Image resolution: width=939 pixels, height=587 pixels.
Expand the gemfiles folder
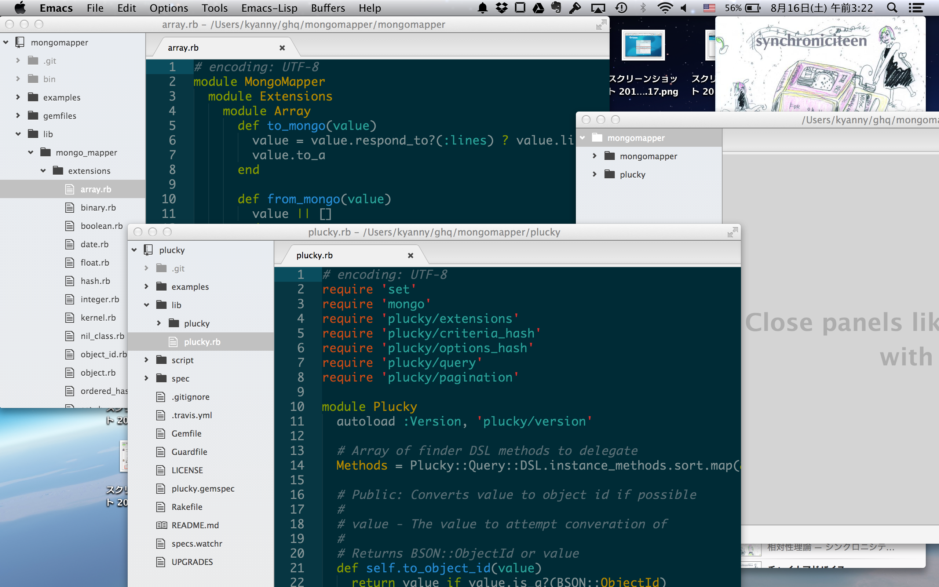point(18,115)
